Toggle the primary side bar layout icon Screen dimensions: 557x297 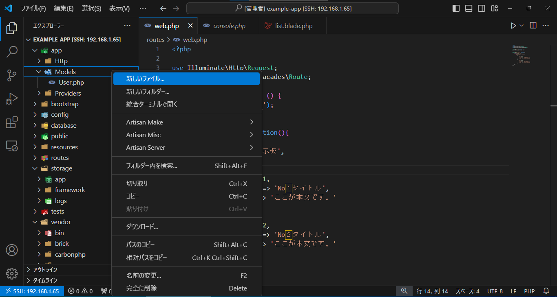tap(456, 9)
